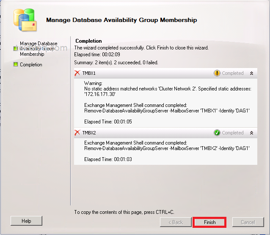Click the TMBX2 header row label
This screenshot has width=270, height=235.
(x=89, y=133)
